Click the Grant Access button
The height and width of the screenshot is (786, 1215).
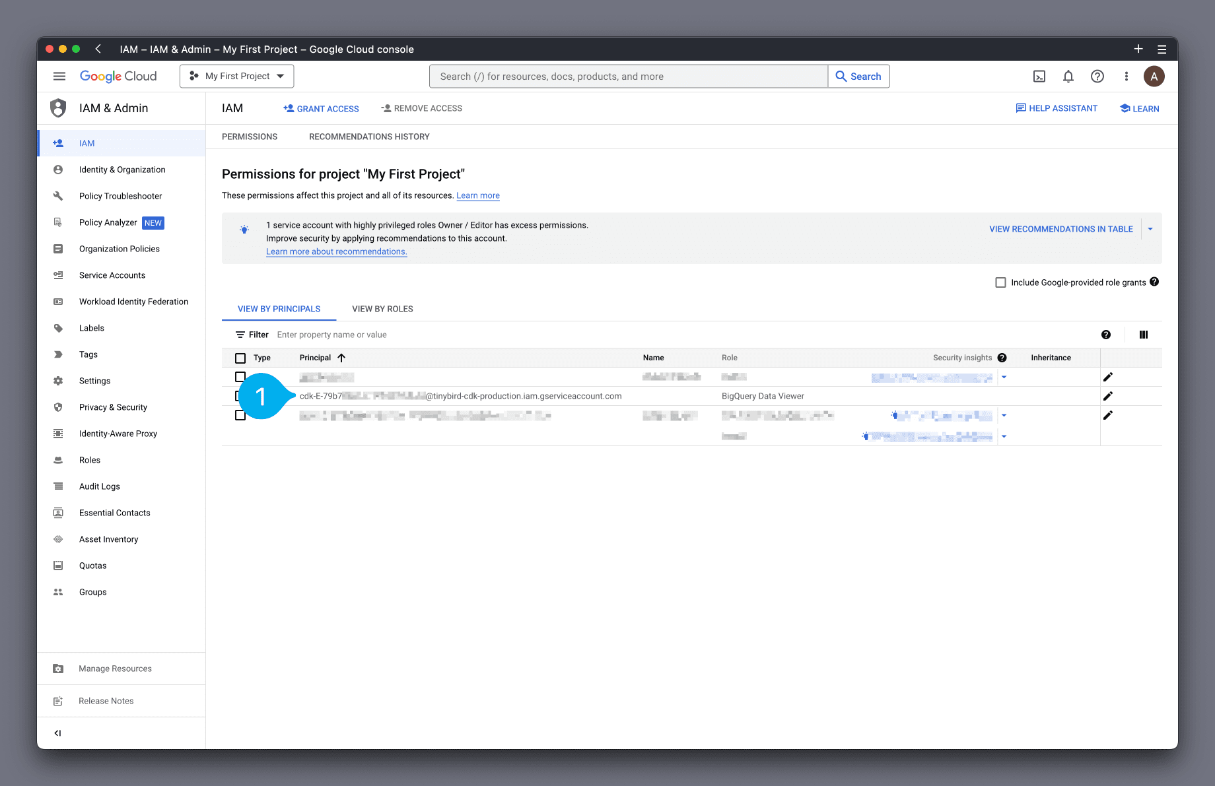coord(322,109)
